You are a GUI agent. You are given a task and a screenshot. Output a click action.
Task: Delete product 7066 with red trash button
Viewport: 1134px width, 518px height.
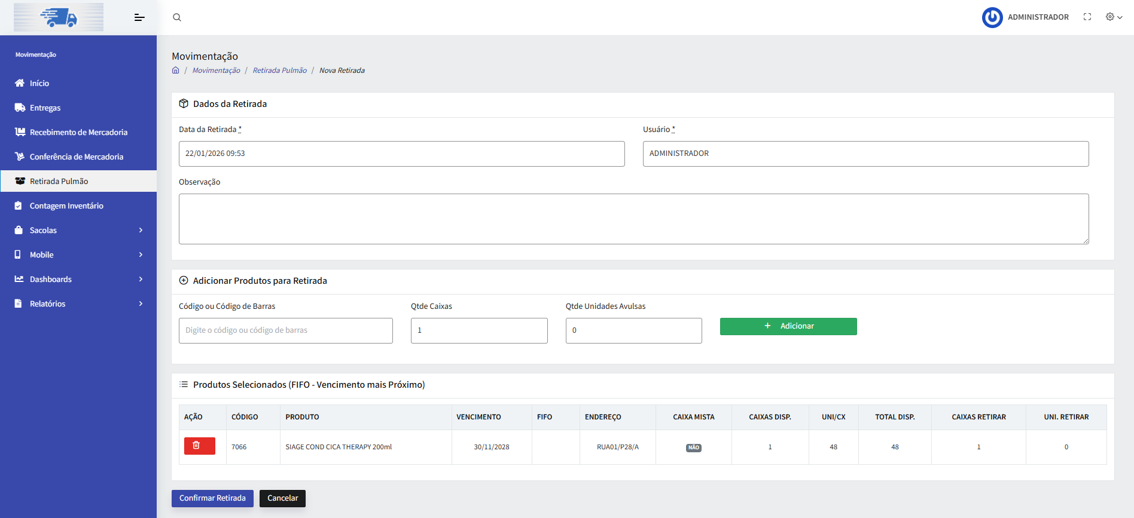pos(200,446)
